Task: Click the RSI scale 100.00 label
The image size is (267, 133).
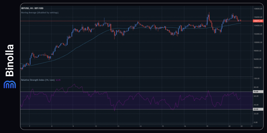Action: (x=257, y=78)
